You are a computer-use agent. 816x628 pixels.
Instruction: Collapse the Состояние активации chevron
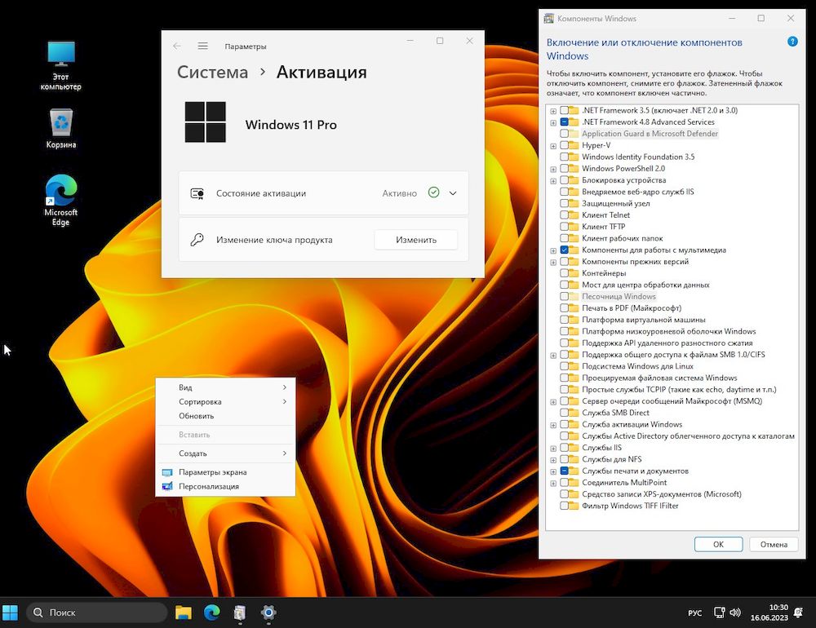(x=451, y=193)
